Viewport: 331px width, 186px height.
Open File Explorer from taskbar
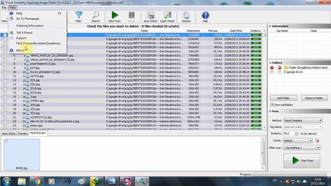[22, 181]
